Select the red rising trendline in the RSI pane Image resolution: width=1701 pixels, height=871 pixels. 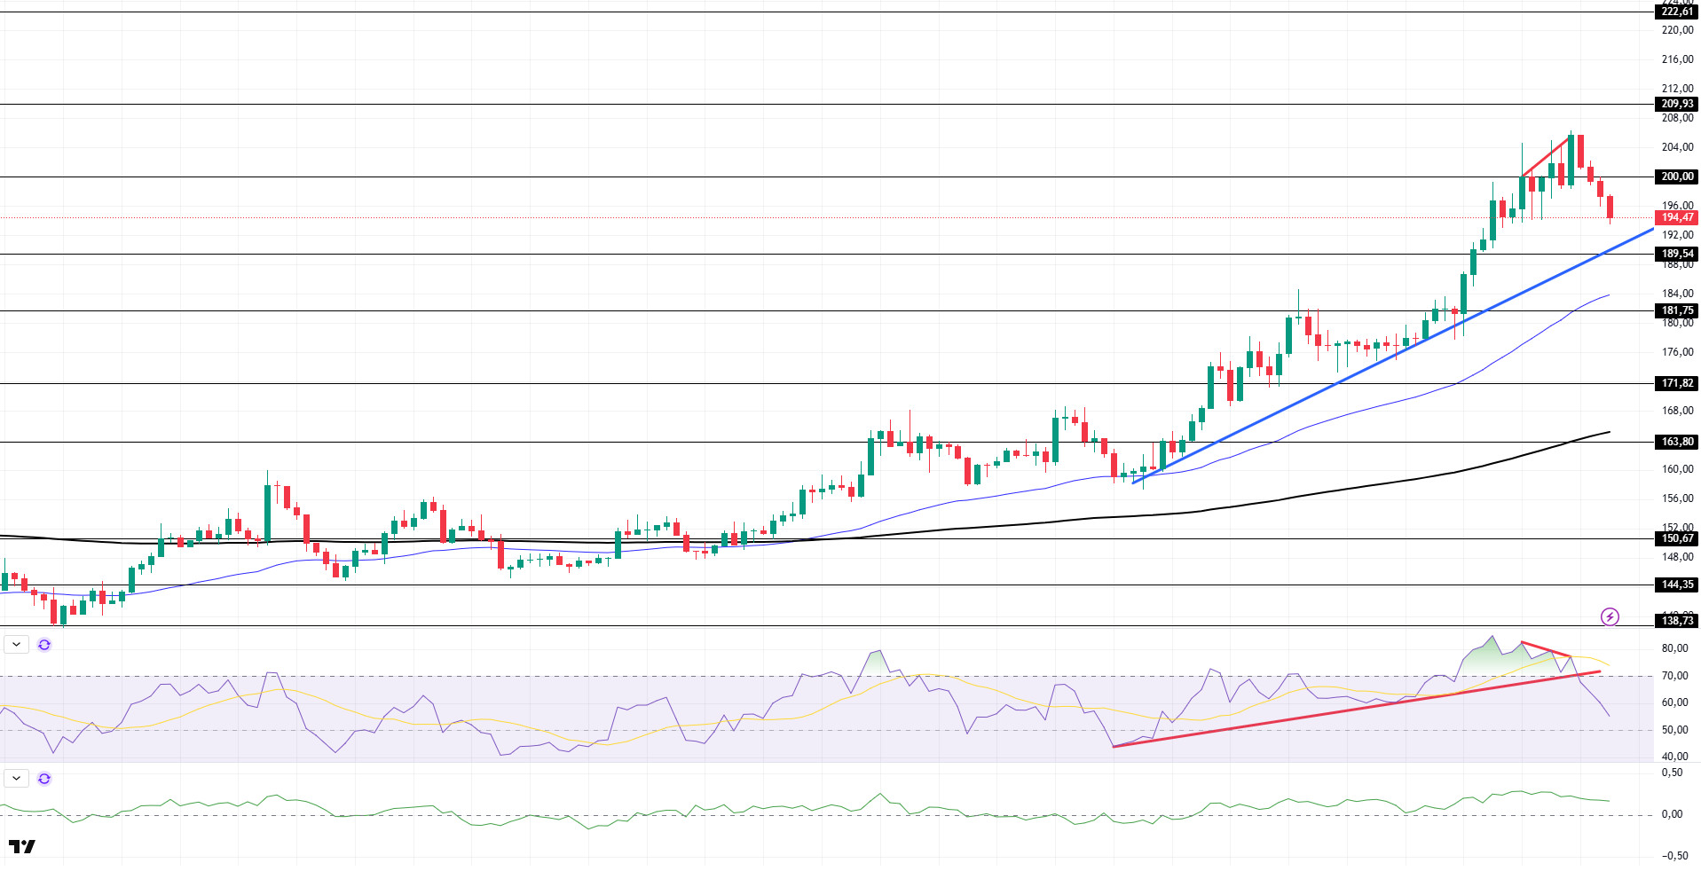[1356, 710]
